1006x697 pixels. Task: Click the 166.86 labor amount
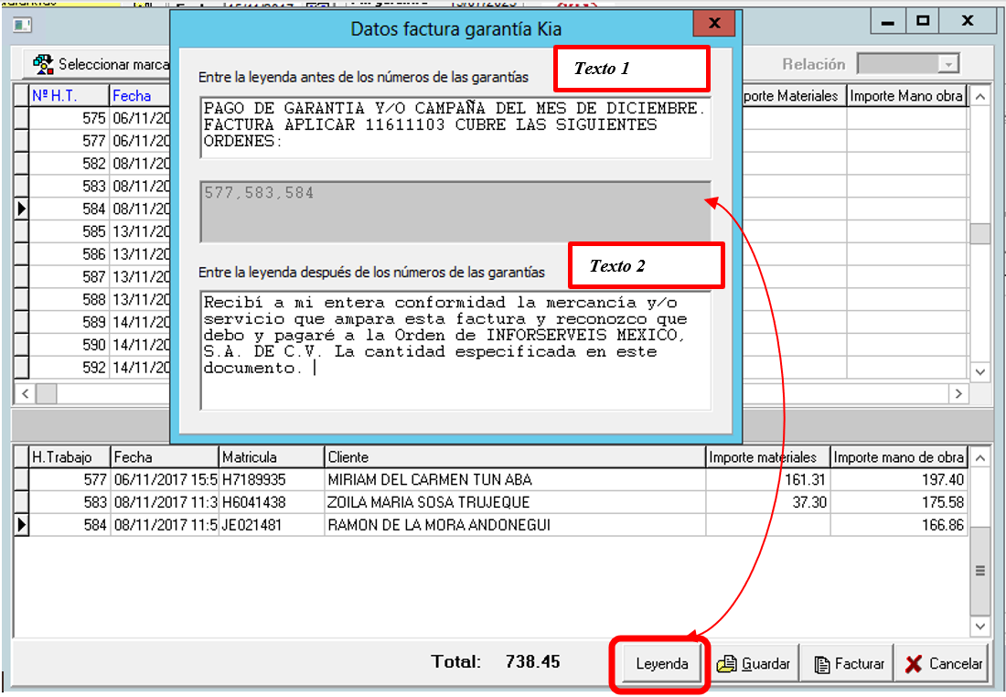[x=943, y=525]
